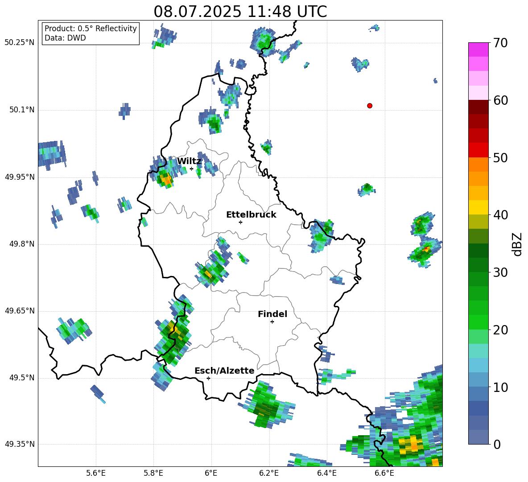Click the 6.4°E longitude label

pyautogui.click(x=326, y=473)
